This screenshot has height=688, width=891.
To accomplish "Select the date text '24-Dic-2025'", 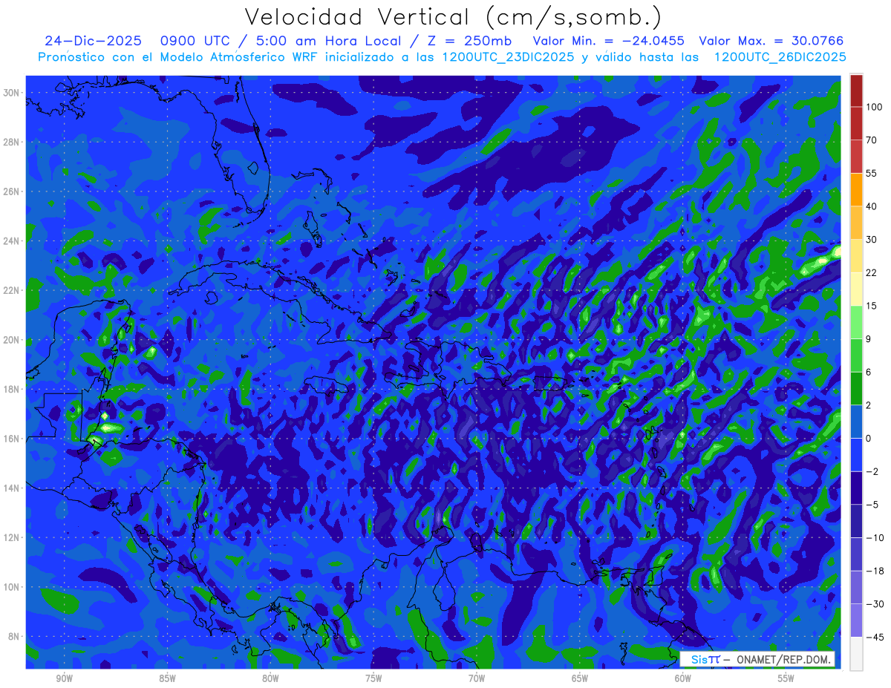I will coord(91,41).
